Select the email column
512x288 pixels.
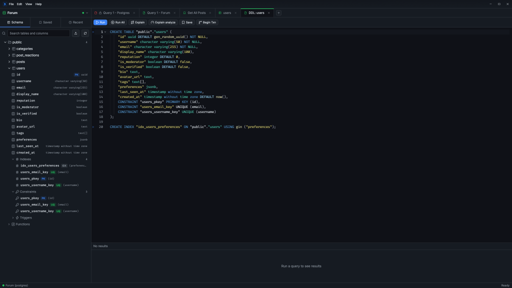click(45, 88)
